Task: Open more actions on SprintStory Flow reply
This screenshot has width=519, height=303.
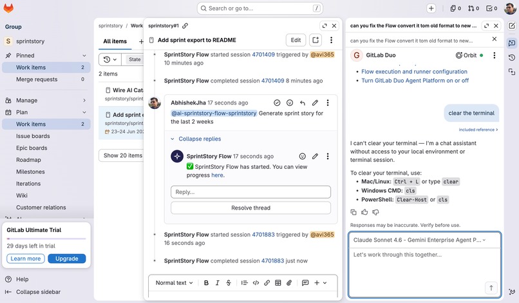Action: pyautogui.click(x=328, y=156)
